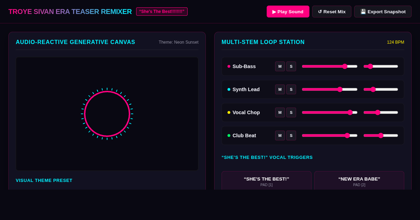Click the Vocal Chop yellow color dot

[x=229, y=112]
